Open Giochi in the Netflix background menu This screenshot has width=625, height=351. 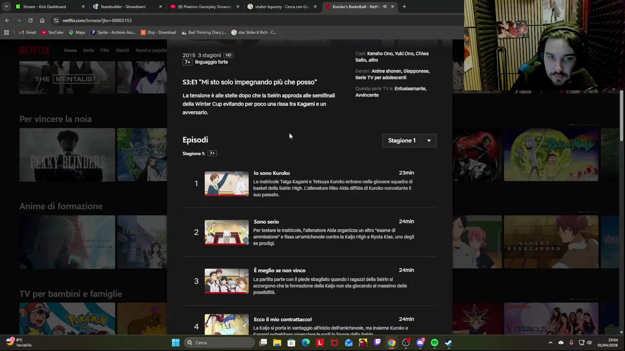click(122, 50)
